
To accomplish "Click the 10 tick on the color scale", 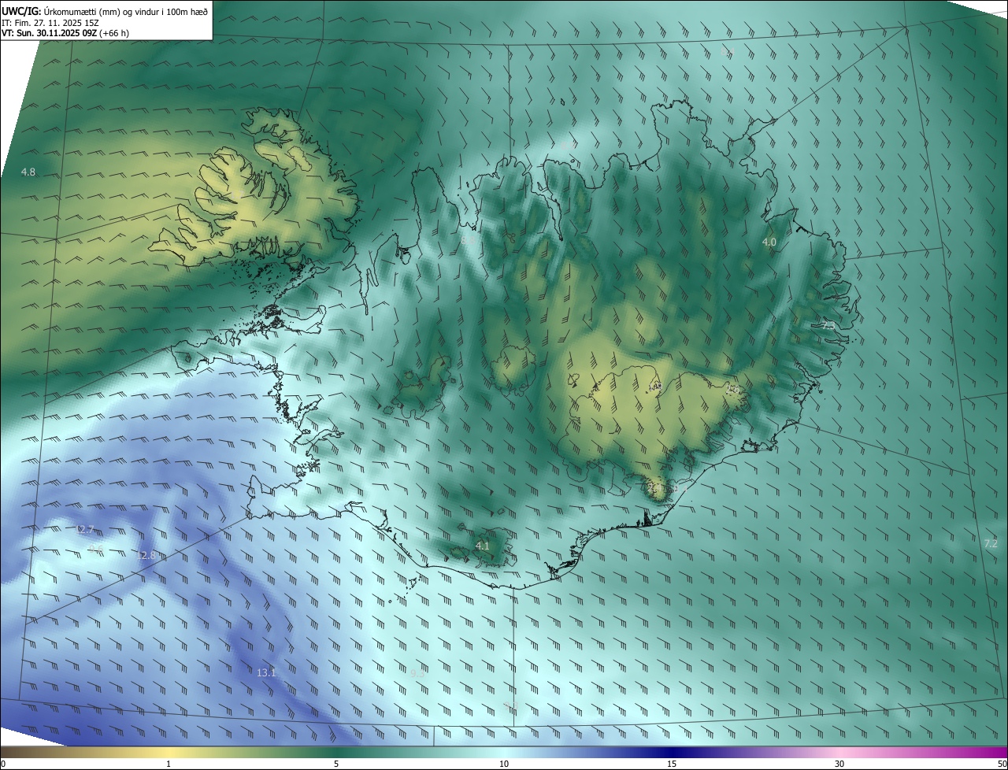I will pos(504,764).
